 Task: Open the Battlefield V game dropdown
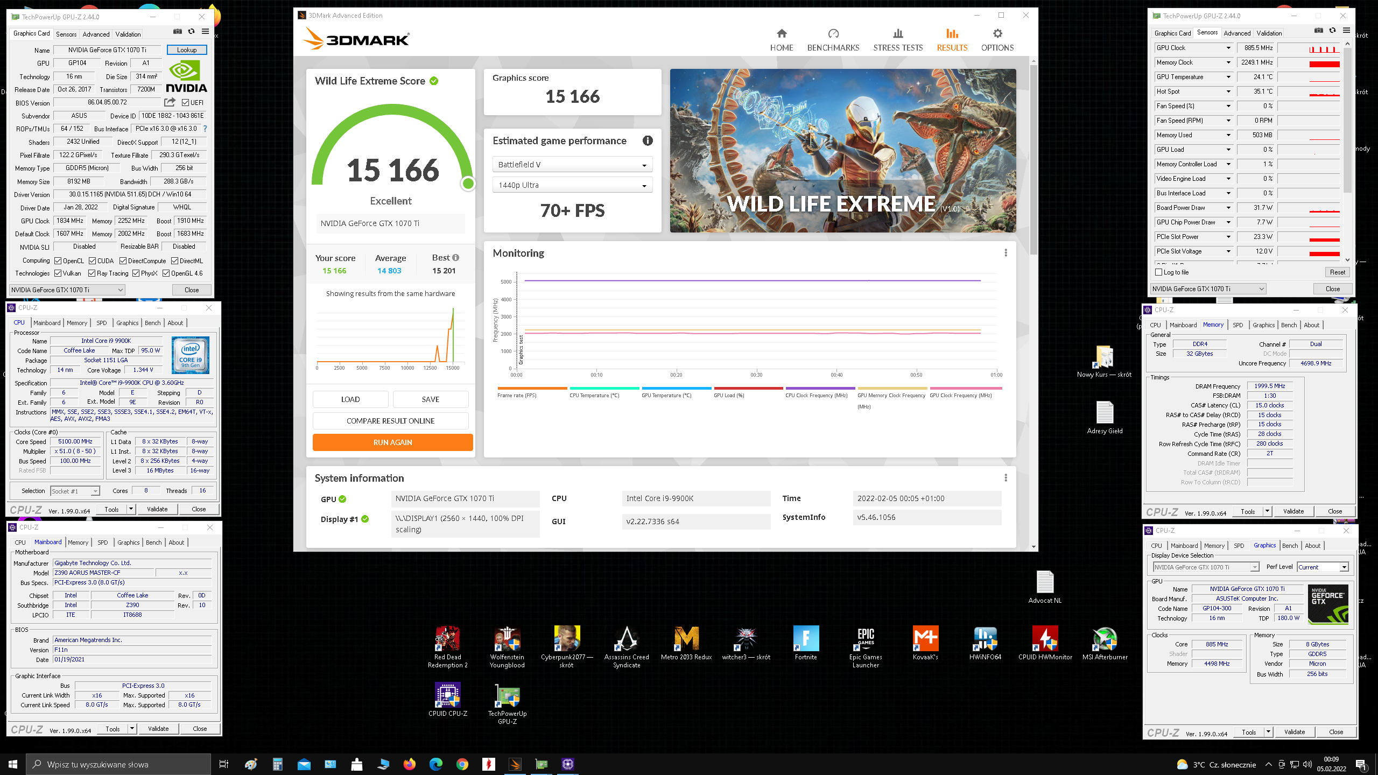572,165
